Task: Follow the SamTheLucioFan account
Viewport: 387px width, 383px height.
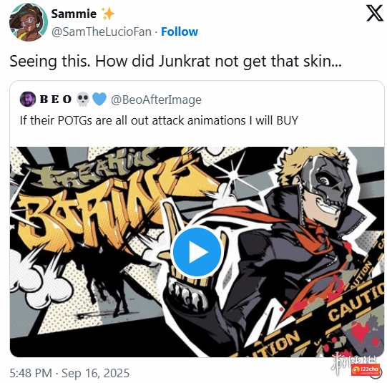Action: click(x=180, y=31)
